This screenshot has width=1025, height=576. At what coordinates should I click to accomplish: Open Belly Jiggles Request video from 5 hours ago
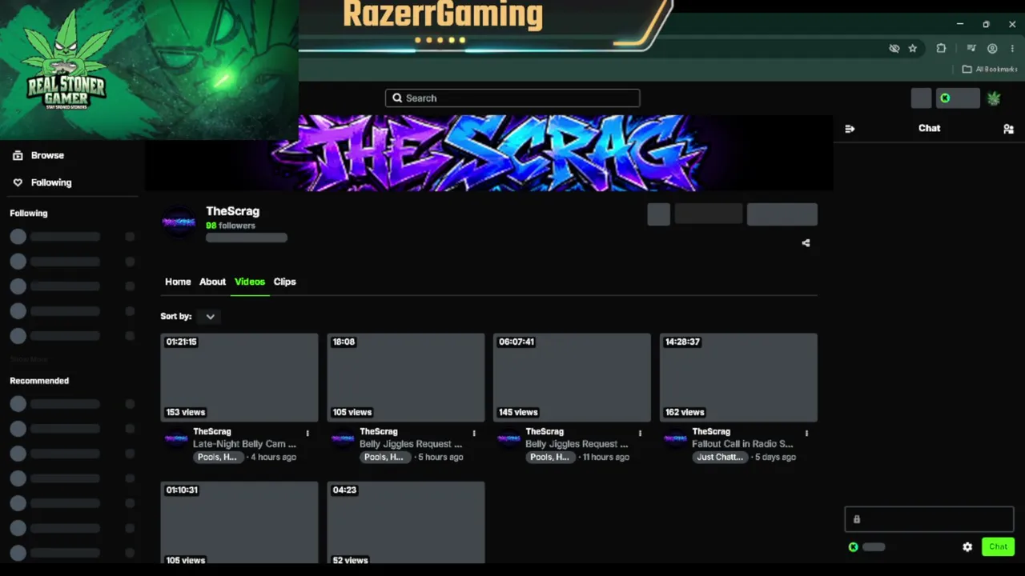click(411, 444)
